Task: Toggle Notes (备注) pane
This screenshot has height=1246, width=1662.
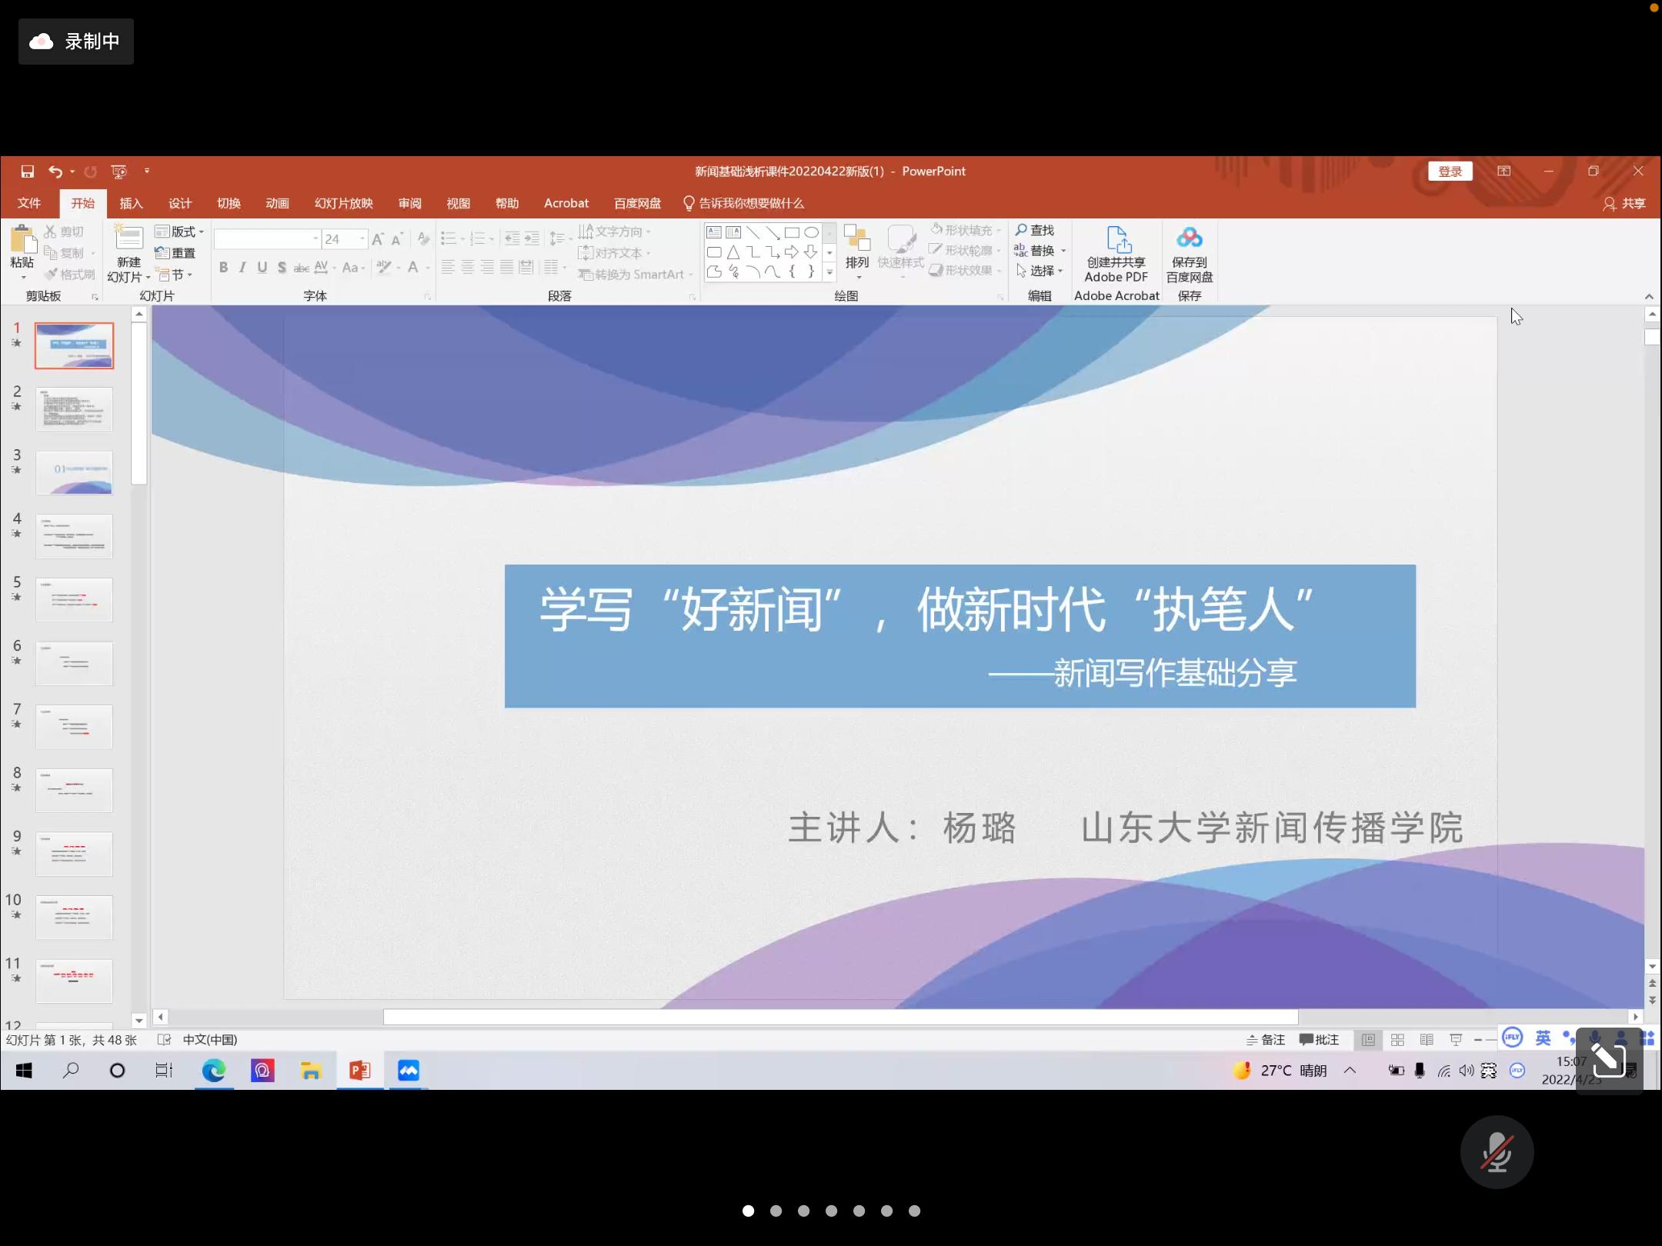Action: [1266, 1040]
